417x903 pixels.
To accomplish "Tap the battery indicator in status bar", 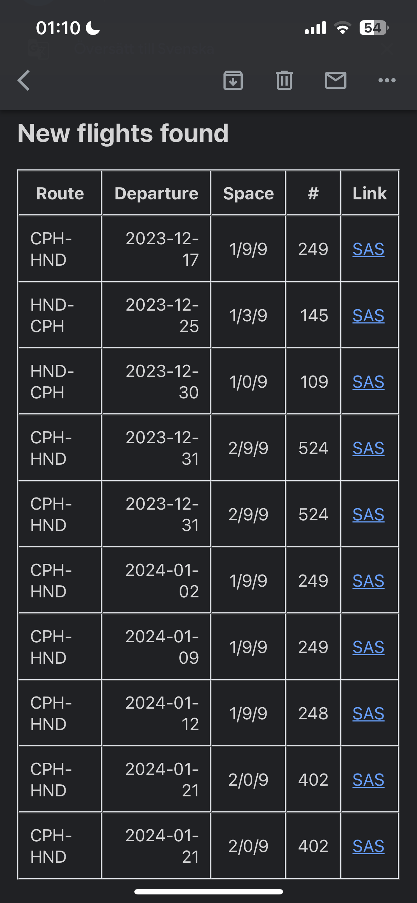I will [x=374, y=28].
